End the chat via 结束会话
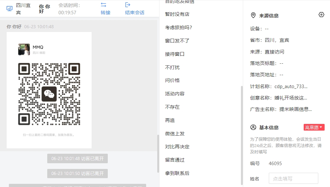The image size is (330, 187). tap(135, 13)
